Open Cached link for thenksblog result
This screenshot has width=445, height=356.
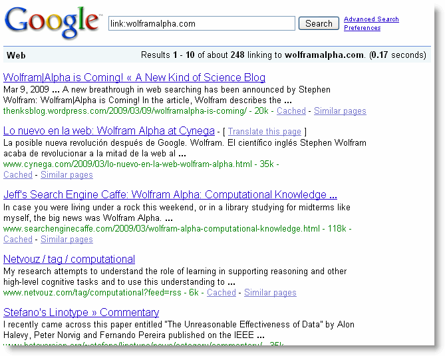pyautogui.click(x=291, y=110)
